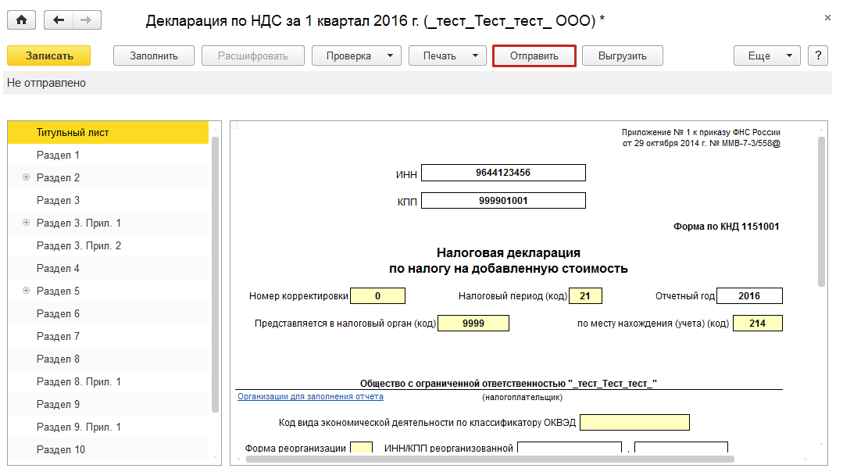Open the Проверка dropdown menu
This screenshot has height=472, width=843.
pyautogui.click(x=356, y=55)
